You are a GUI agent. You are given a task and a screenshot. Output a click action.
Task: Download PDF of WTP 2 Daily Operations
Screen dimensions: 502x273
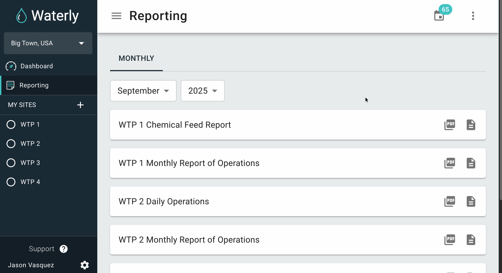click(449, 201)
